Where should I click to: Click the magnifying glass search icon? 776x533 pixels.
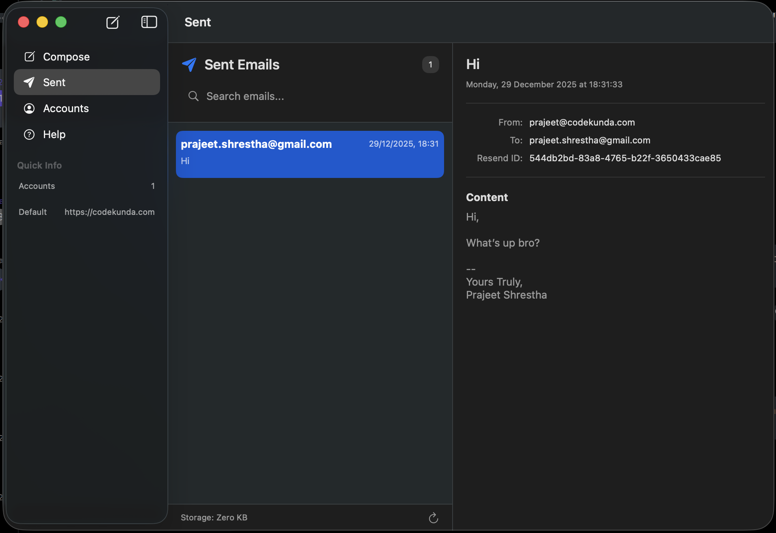[x=193, y=96]
